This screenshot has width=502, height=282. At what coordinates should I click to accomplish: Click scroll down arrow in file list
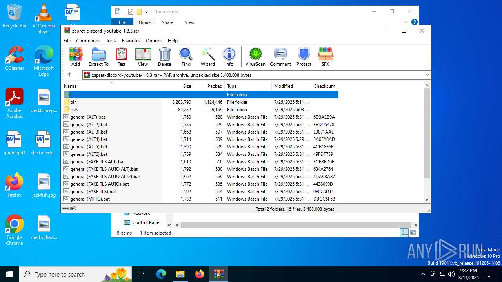(x=427, y=199)
